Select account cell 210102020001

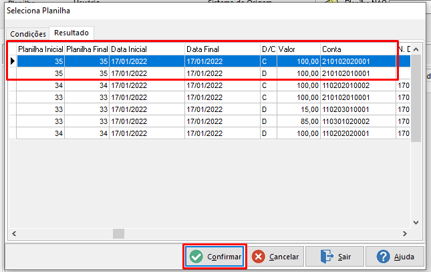tap(358, 61)
